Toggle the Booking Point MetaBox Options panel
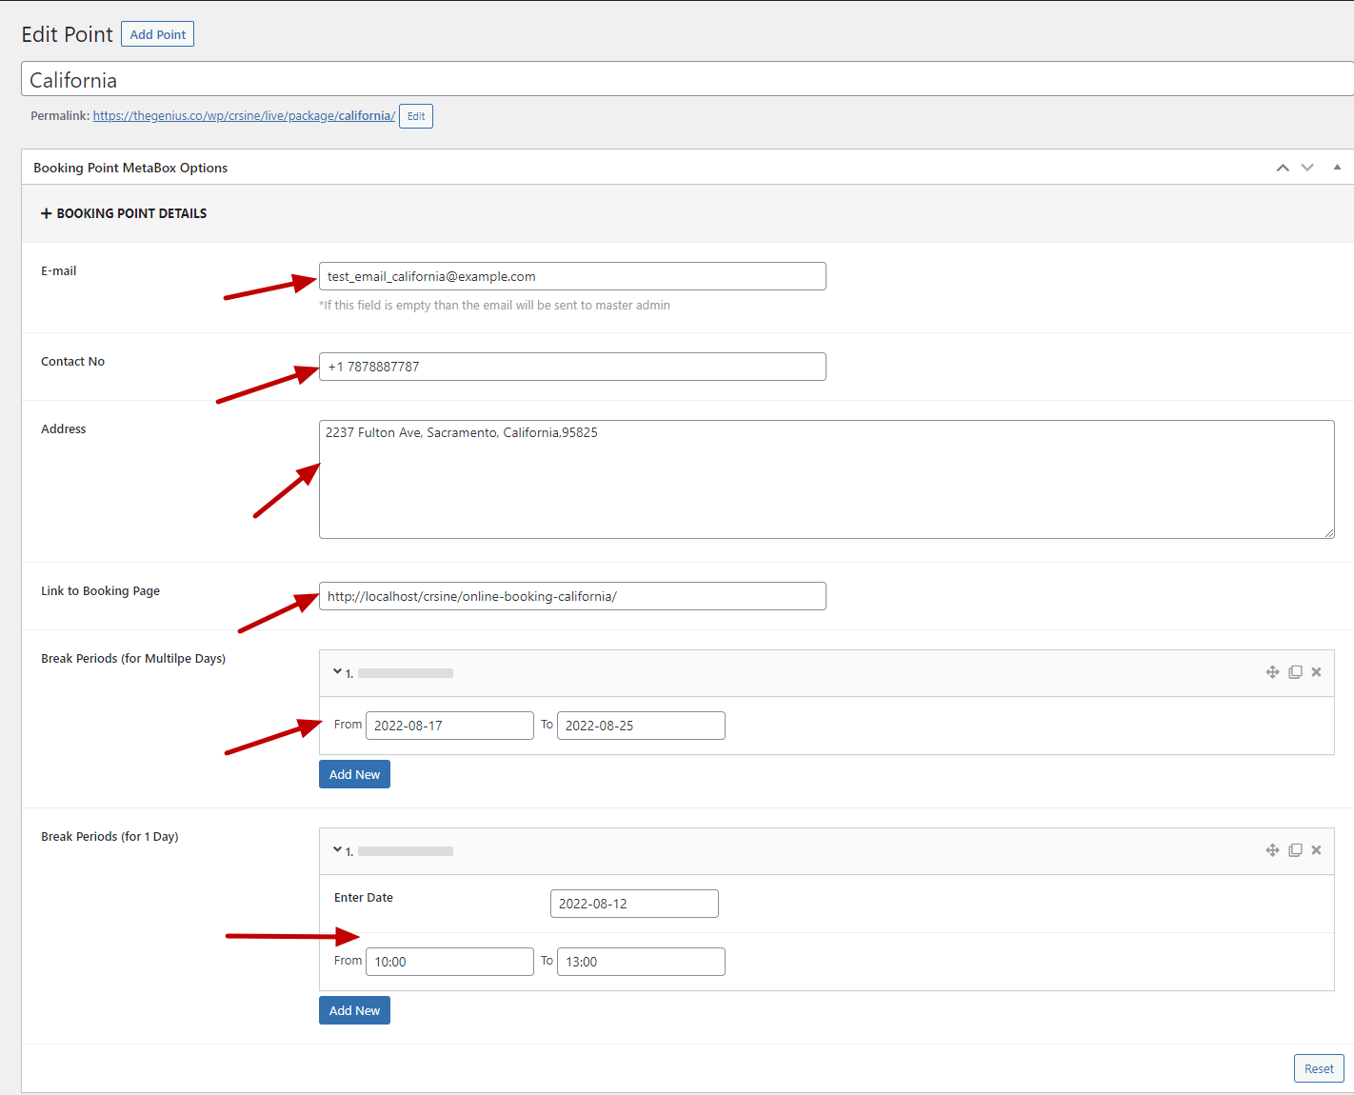 (x=1337, y=168)
